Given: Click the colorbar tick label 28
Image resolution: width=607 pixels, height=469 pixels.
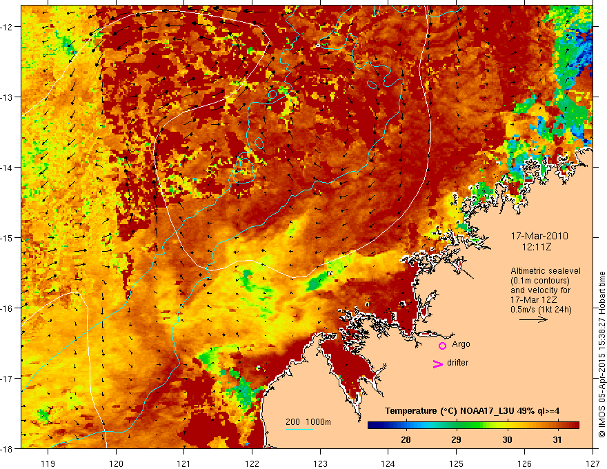Looking at the screenshot, I should pos(406,439).
